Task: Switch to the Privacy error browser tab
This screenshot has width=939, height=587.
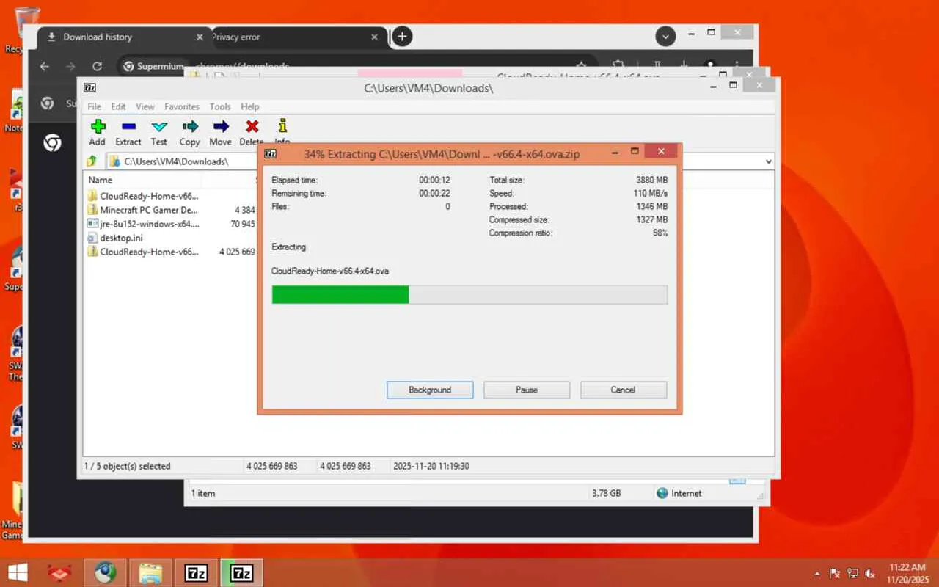Action: 297,37
